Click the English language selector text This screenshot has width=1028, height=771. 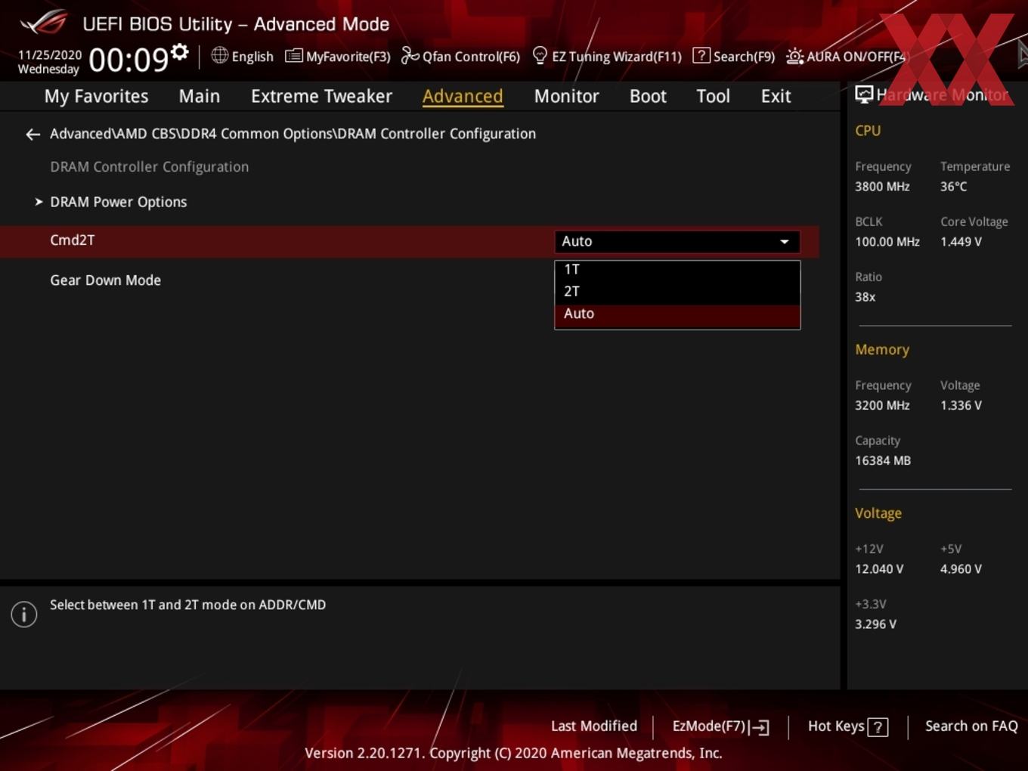point(252,57)
